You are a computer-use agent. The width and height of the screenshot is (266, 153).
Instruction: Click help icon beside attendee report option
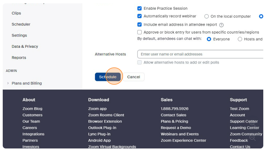coord(221,25)
